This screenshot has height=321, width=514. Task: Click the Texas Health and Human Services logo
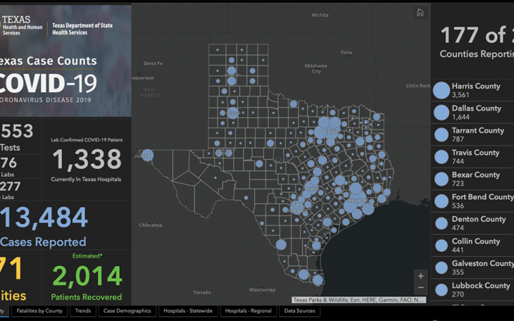[x=23, y=27]
